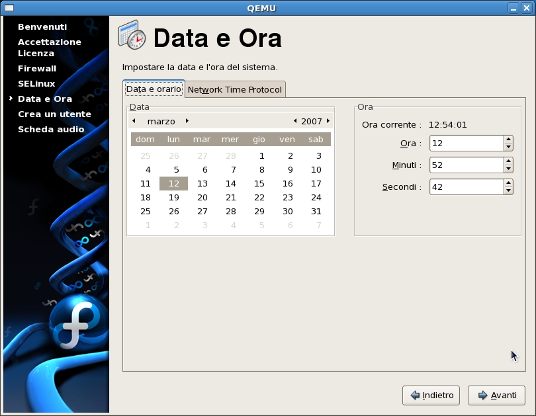Select SELinux in the sidebar
536x416 pixels.
[36, 84]
